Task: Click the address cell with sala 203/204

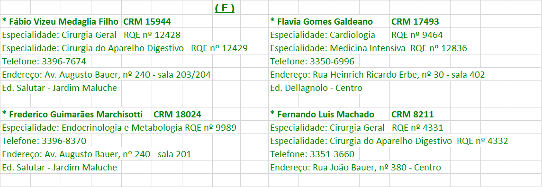Action: [x=107, y=75]
